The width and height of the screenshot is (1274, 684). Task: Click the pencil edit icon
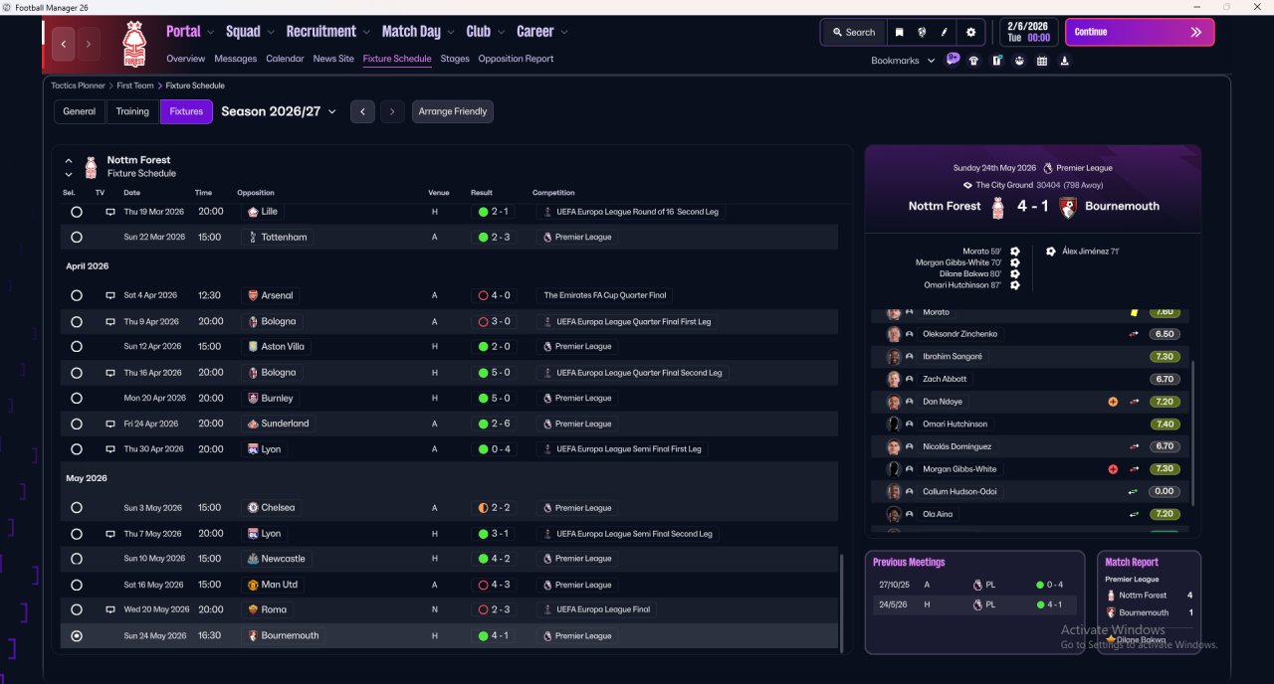(x=945, y=32)
